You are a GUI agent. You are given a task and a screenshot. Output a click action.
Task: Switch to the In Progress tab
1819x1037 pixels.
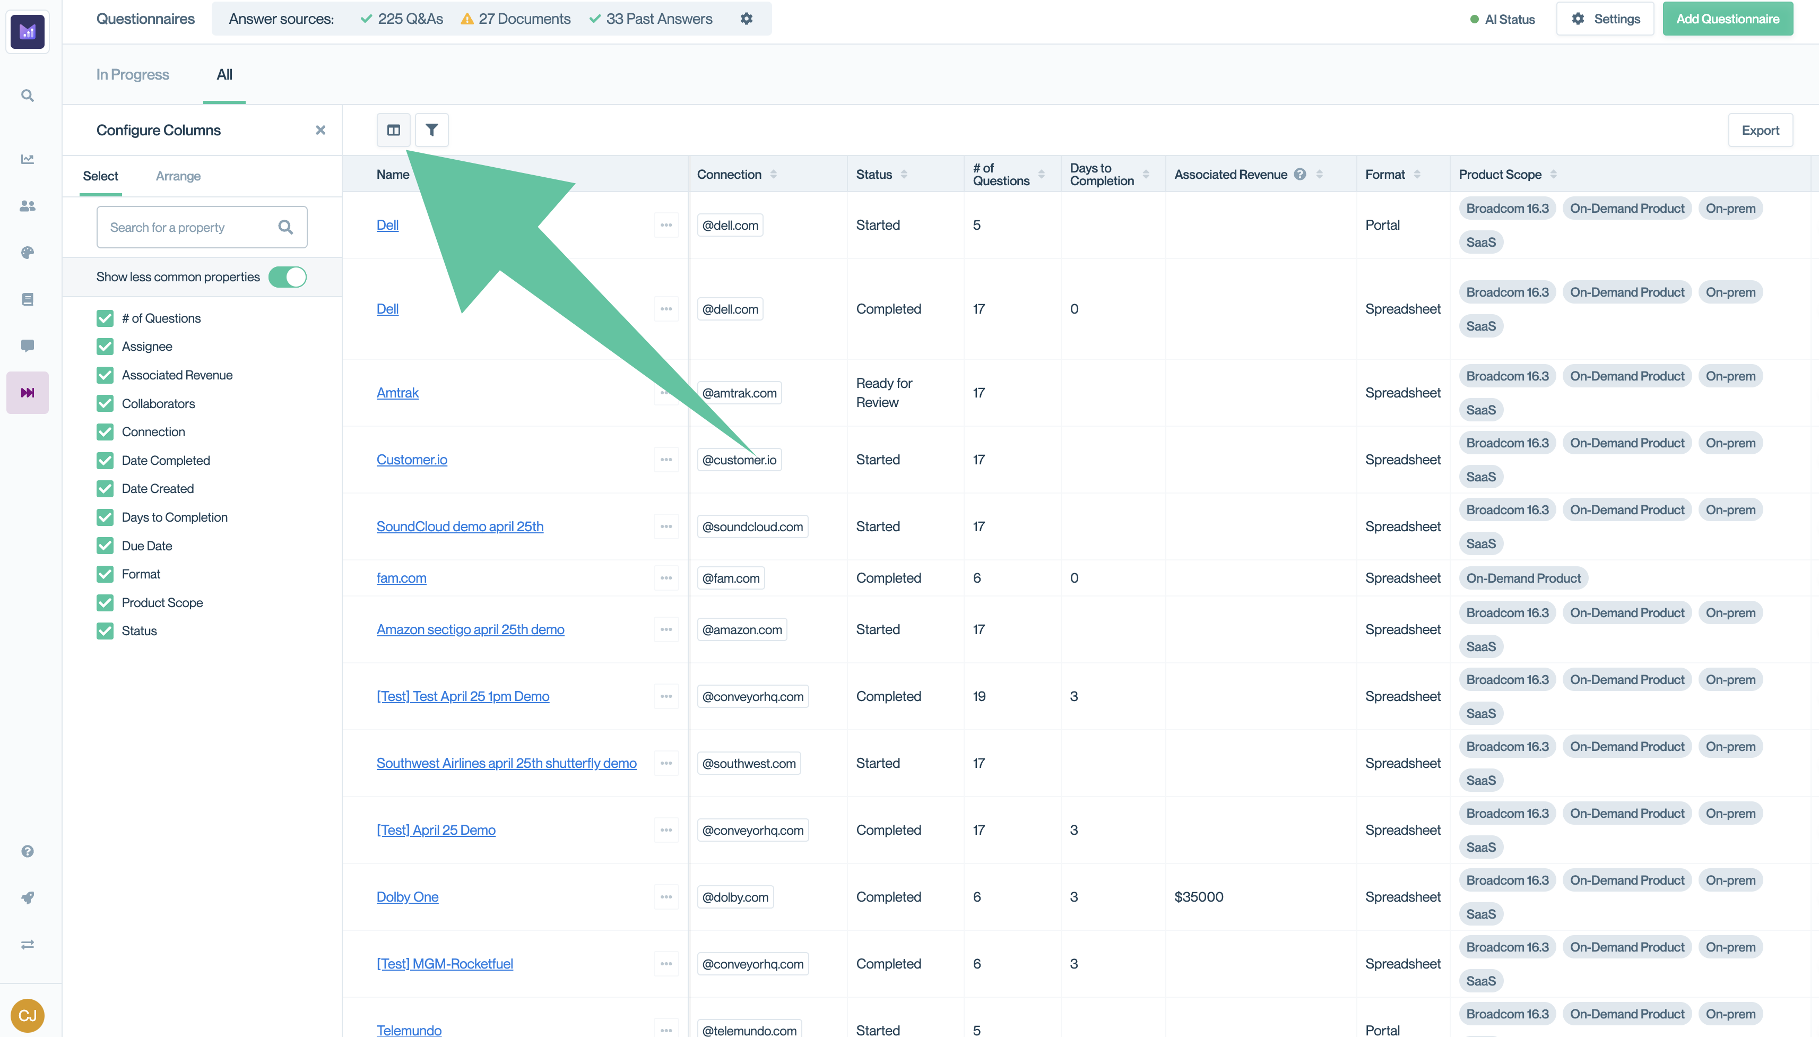coord(133,74)
